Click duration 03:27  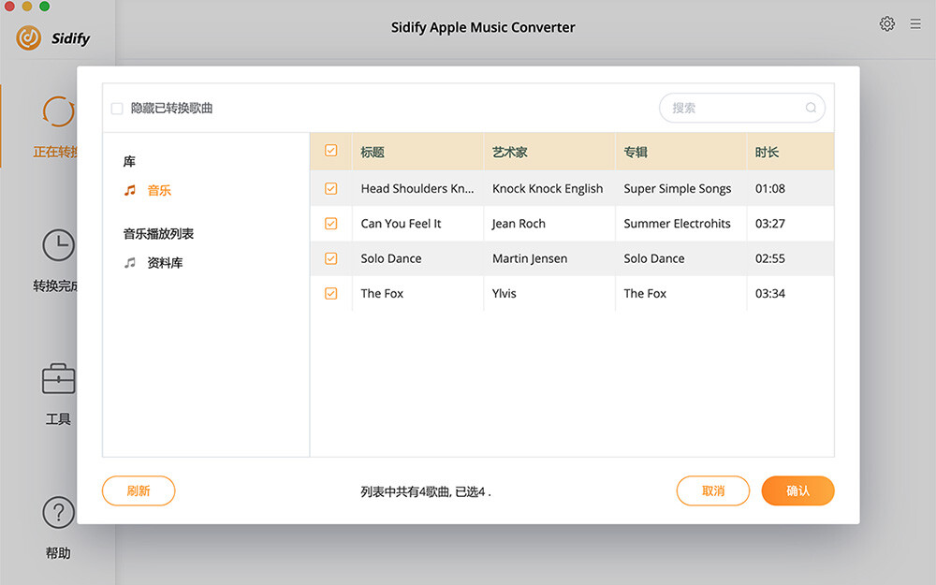[770, 224]
